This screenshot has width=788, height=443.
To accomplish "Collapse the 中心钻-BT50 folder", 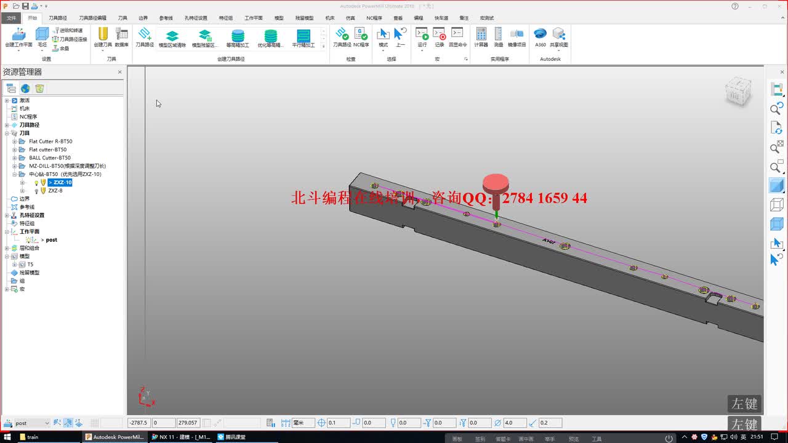I will (x=15, y=174).
